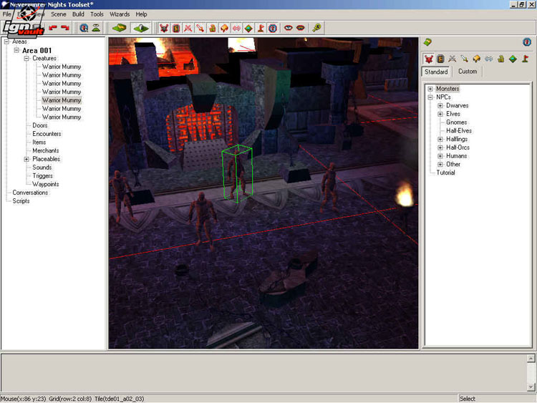The height and width of the screenshot is (403, 537).
Task: Toggle merchants filter in main toolbar
Action: coord(213,28)
